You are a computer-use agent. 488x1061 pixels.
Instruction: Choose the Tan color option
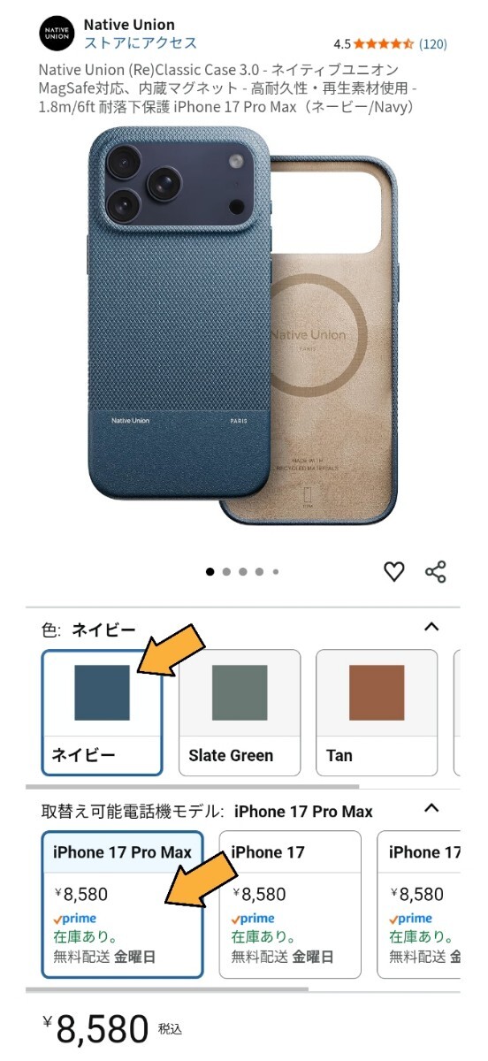377,713
